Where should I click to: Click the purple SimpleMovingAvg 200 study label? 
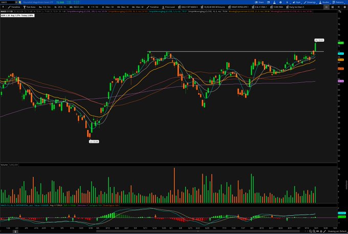click(x=87, y=11)
